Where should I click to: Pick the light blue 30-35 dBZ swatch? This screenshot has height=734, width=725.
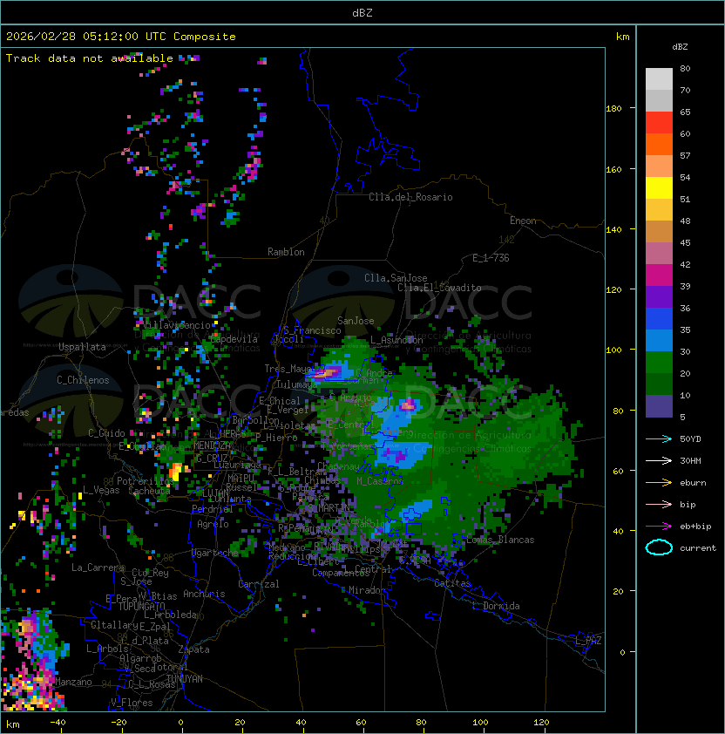[659, 341]
